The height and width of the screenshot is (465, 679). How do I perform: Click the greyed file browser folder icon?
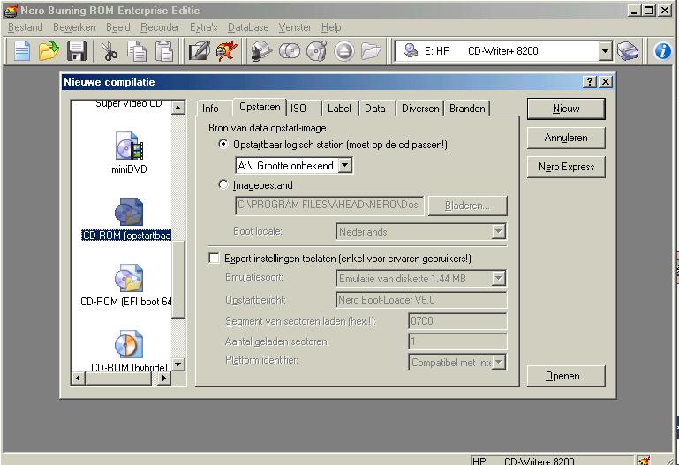point(371,51)
